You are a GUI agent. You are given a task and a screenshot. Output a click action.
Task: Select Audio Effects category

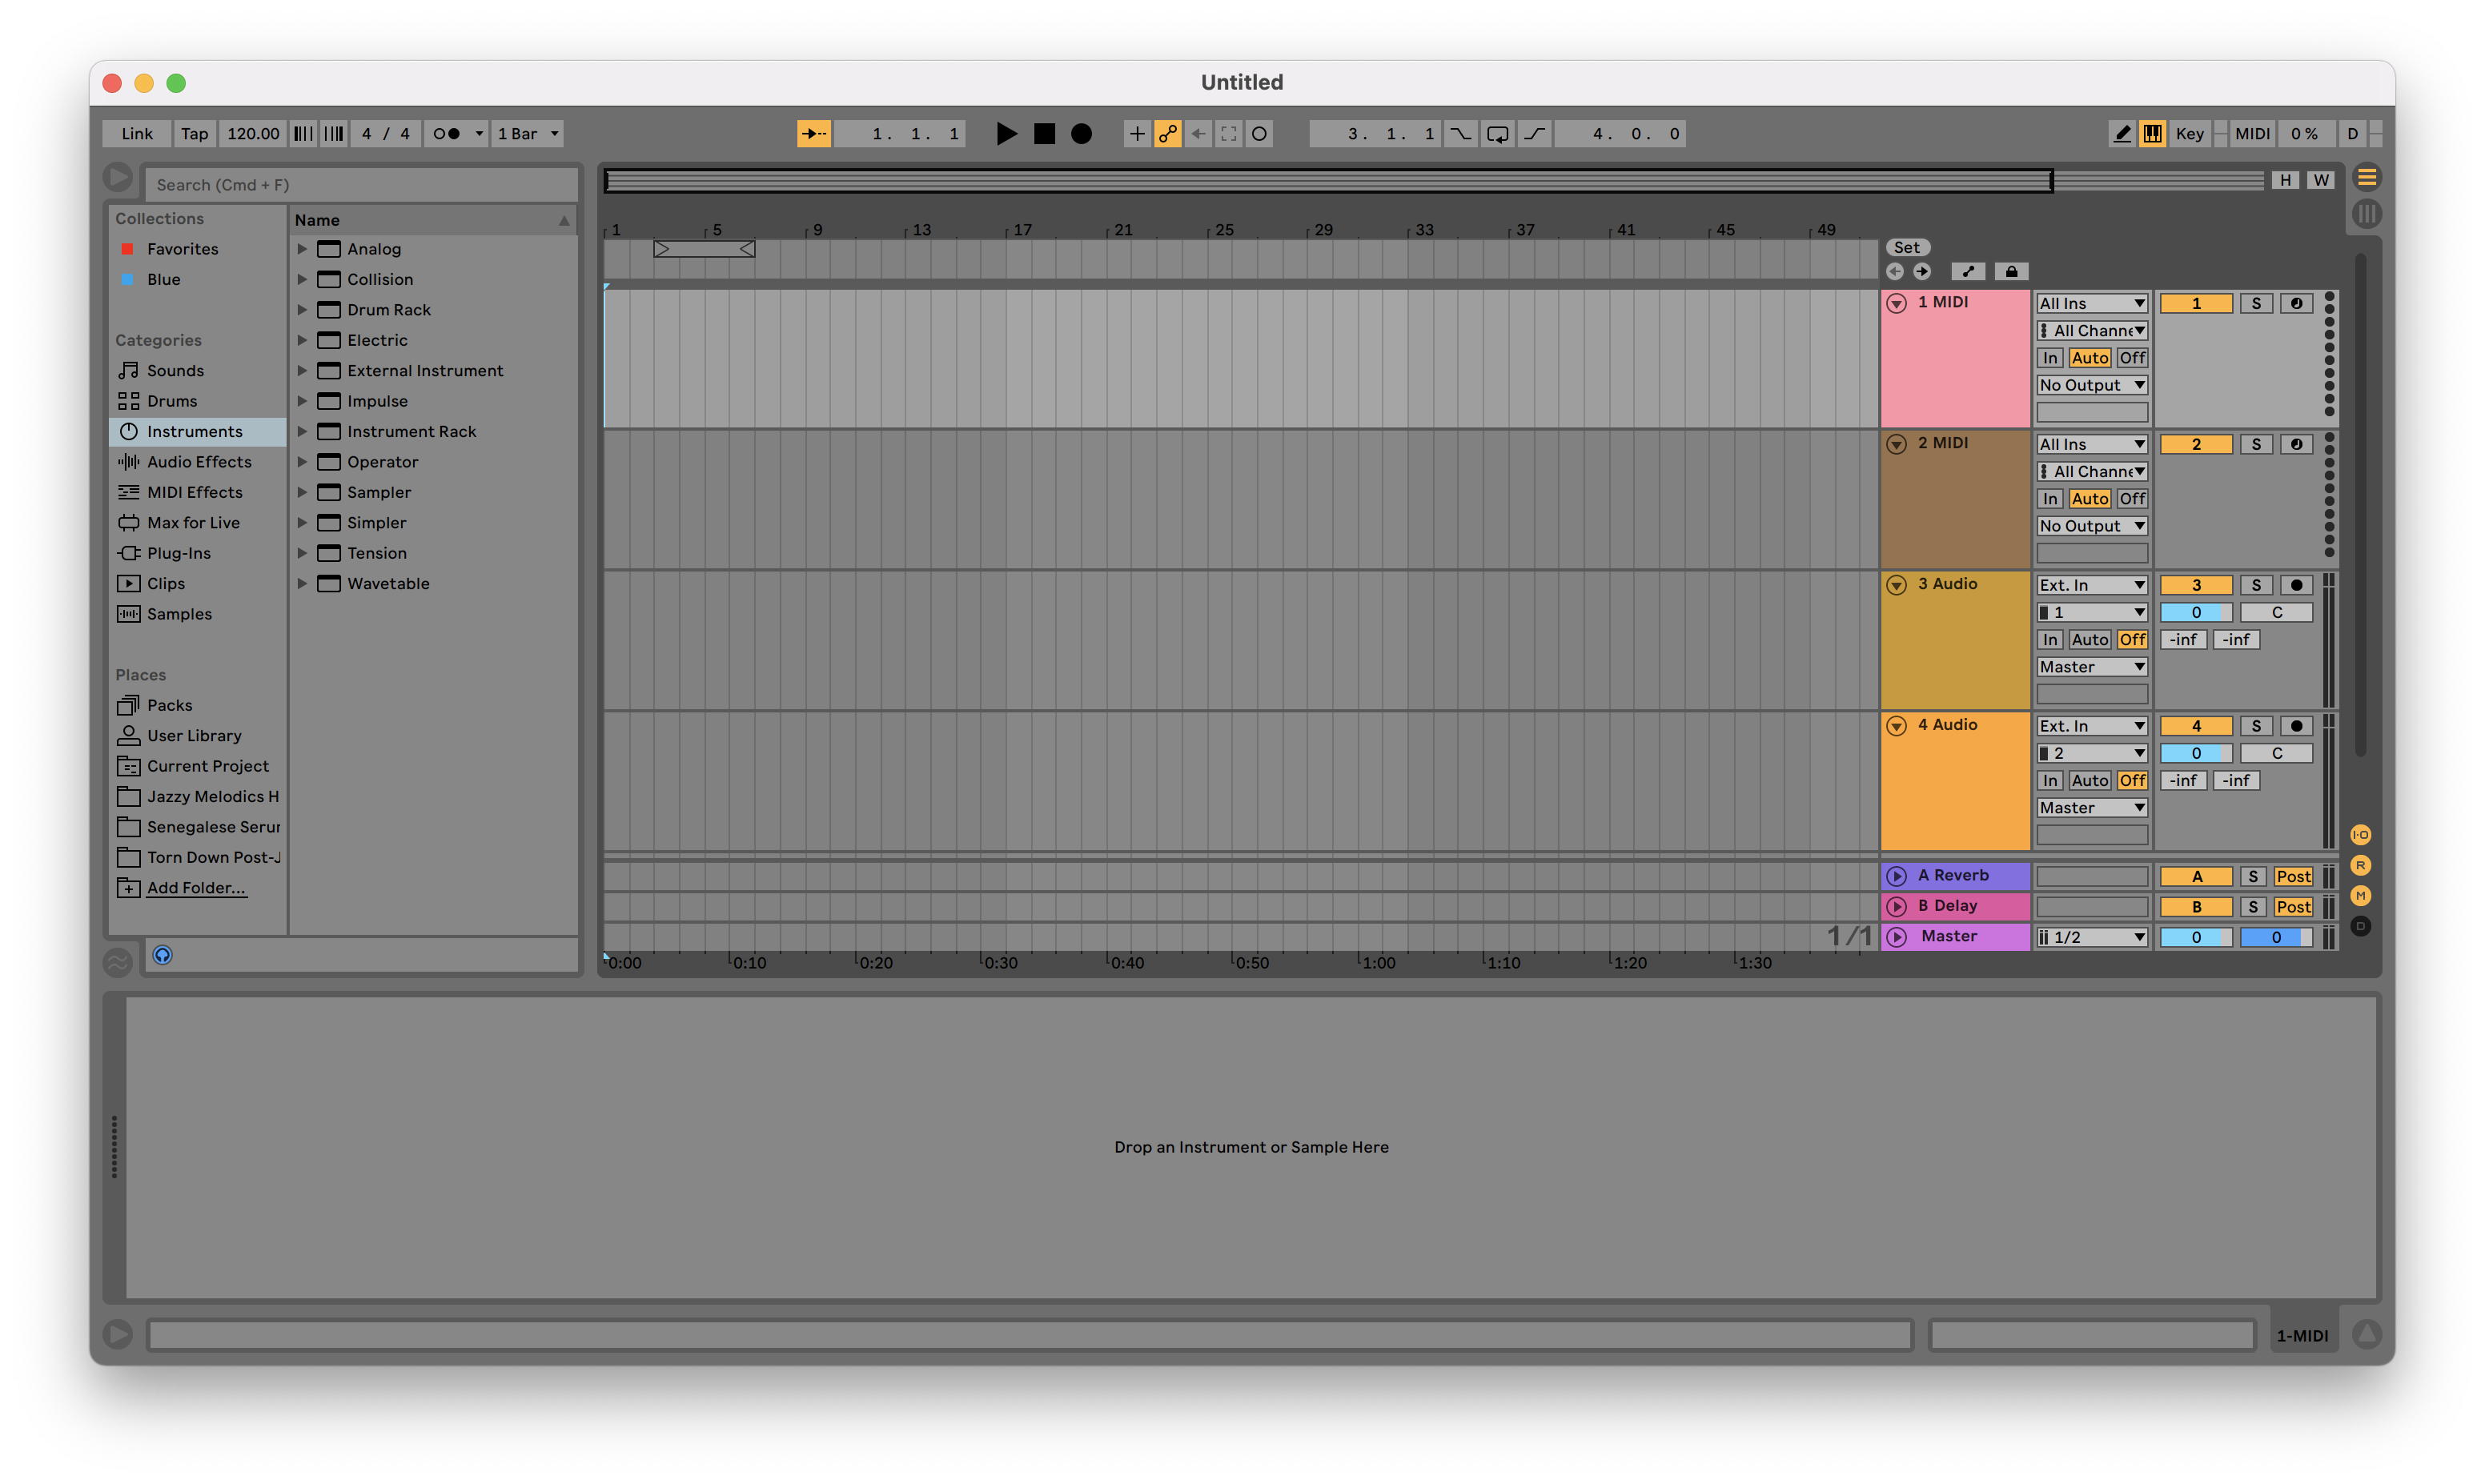point(196,462)
